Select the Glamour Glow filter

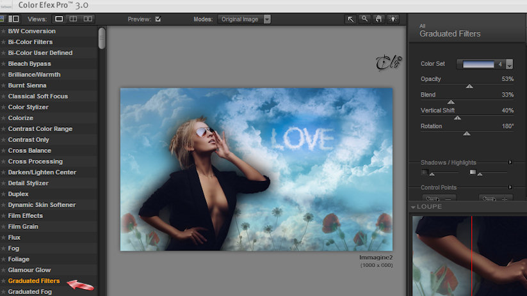29,270
